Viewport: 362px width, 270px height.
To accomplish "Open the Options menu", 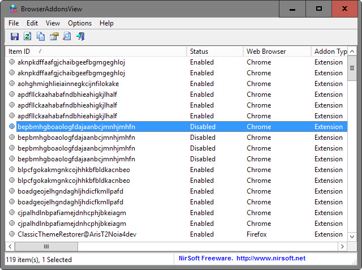I will 80,23.
